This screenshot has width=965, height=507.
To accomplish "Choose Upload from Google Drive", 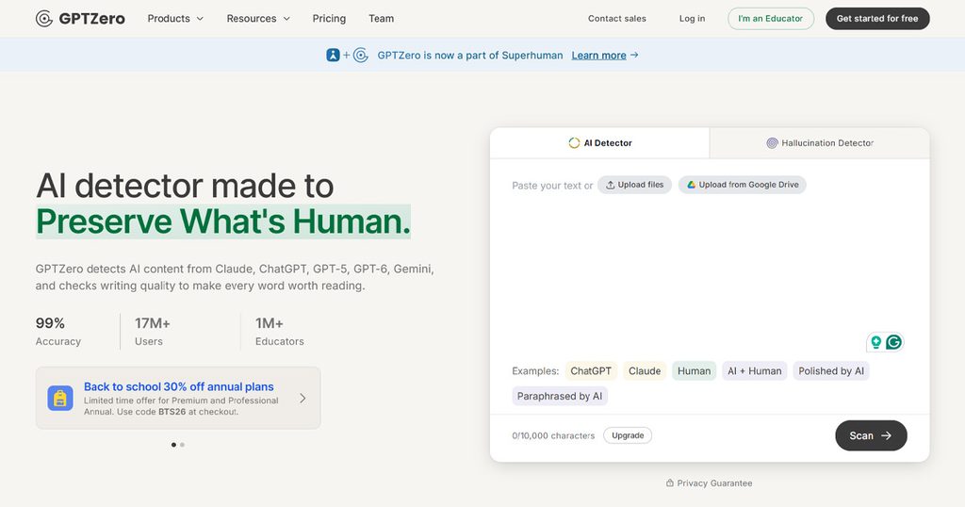I will tap(743, 185).
